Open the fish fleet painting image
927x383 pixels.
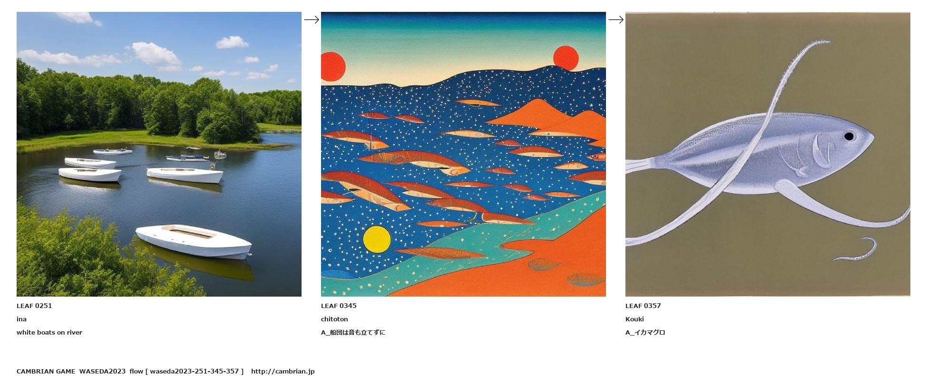pos(463,154)
